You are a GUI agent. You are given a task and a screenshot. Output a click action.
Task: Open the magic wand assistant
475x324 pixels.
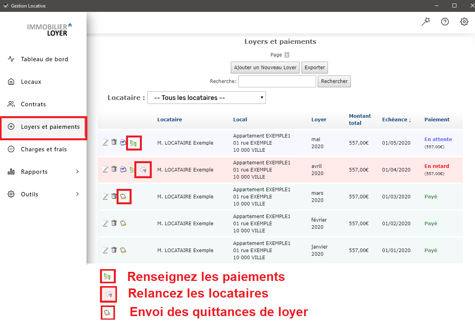[426, 22]
